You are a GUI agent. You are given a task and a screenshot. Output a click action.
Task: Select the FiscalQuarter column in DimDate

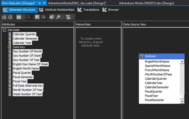(x=153, y=91)
